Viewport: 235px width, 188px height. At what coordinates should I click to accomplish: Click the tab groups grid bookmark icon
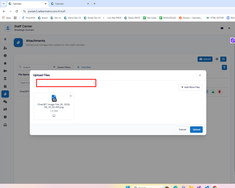pyautogui.click(x=15, y=18)
